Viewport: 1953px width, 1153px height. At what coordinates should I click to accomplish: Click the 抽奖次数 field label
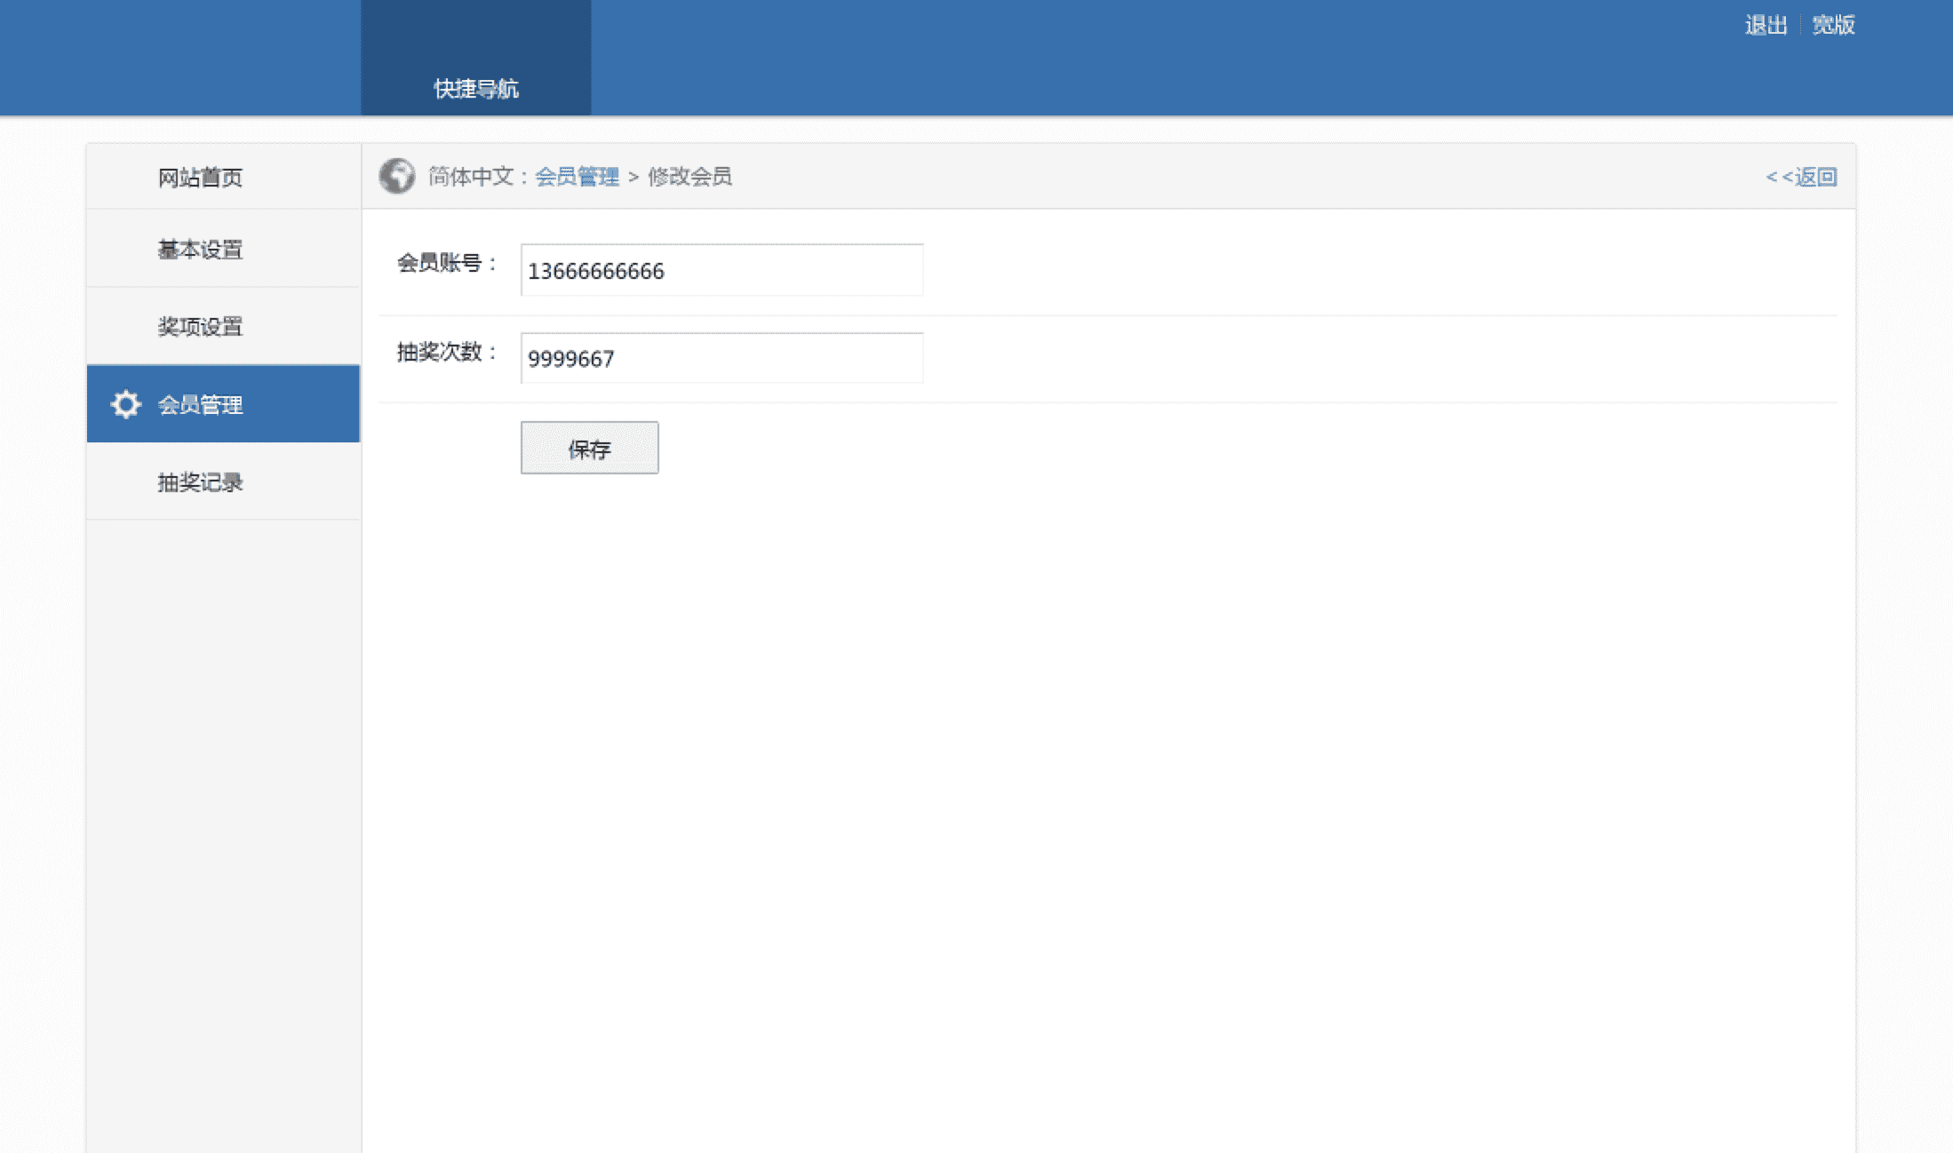[x=440, y=352]
